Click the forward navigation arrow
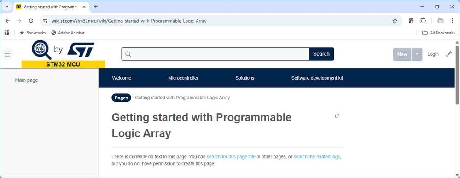Image resolution: width=460 pixels, height=178 pixels. click(x=19, y=21)
